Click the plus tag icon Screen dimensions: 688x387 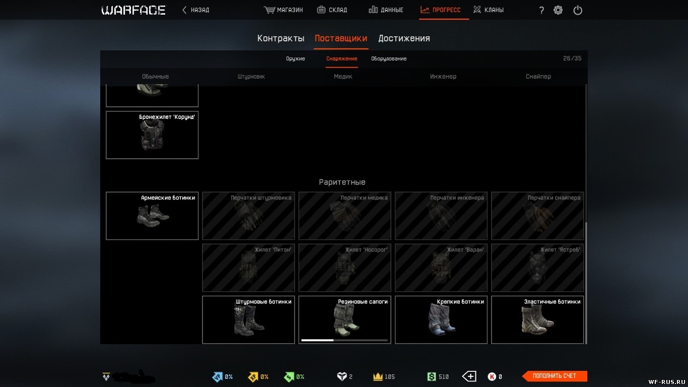click(x=469, y=376)
